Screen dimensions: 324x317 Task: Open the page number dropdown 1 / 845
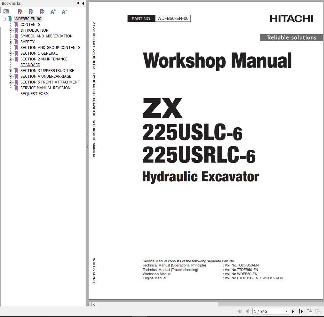[x=287, y=311]
